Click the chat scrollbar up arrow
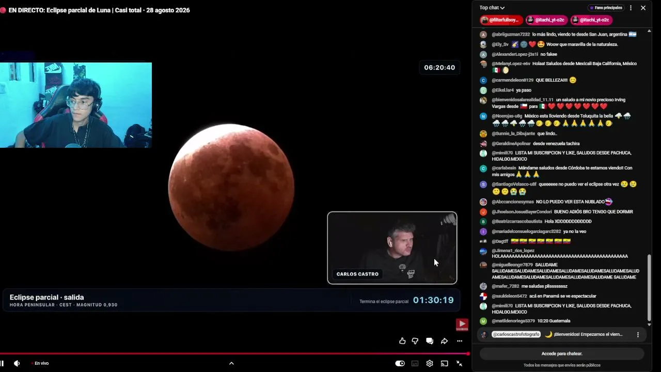 [649, 31]
